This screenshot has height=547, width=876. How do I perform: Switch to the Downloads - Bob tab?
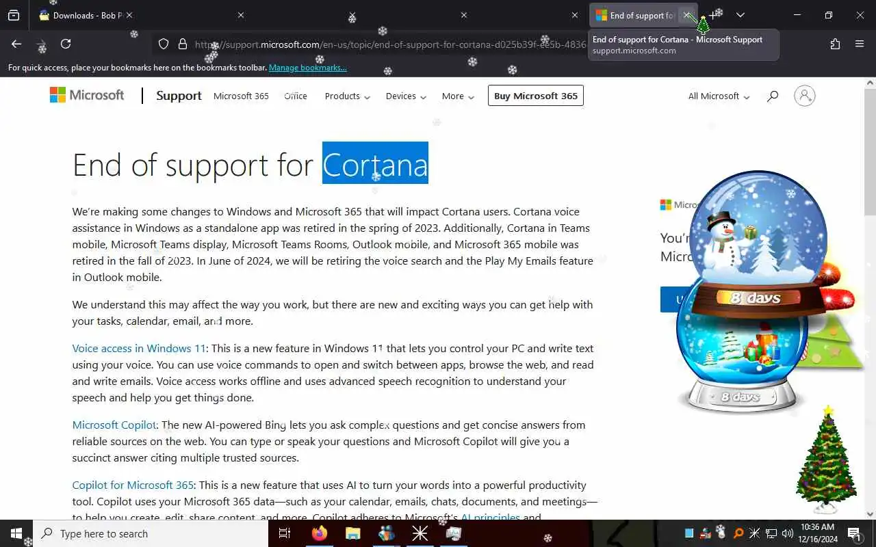tap(86, 15)
